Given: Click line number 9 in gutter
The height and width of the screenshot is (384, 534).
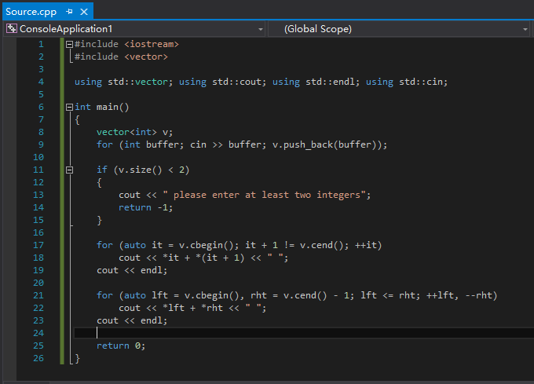Looking at the screenshot, I should click(x=41, y=144).
